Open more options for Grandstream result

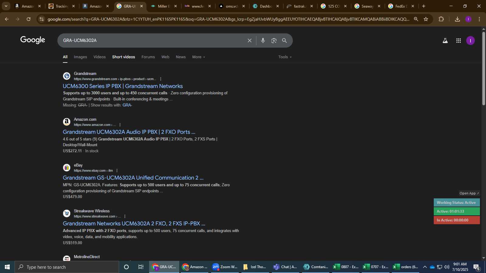(161, 79)
